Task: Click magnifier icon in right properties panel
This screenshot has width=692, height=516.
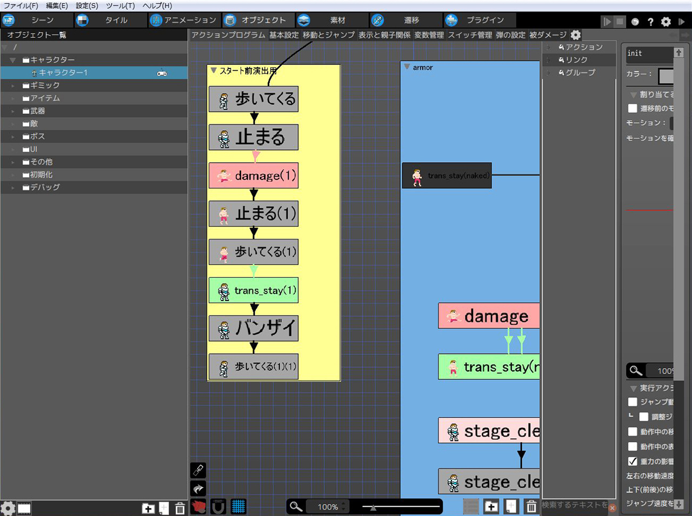Action: pyautogui.click(x=636, y=371)
